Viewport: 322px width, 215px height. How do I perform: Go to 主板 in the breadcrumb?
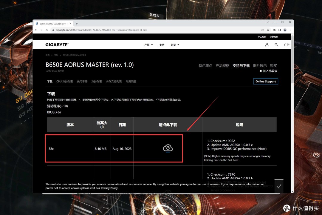click(56, 55)
